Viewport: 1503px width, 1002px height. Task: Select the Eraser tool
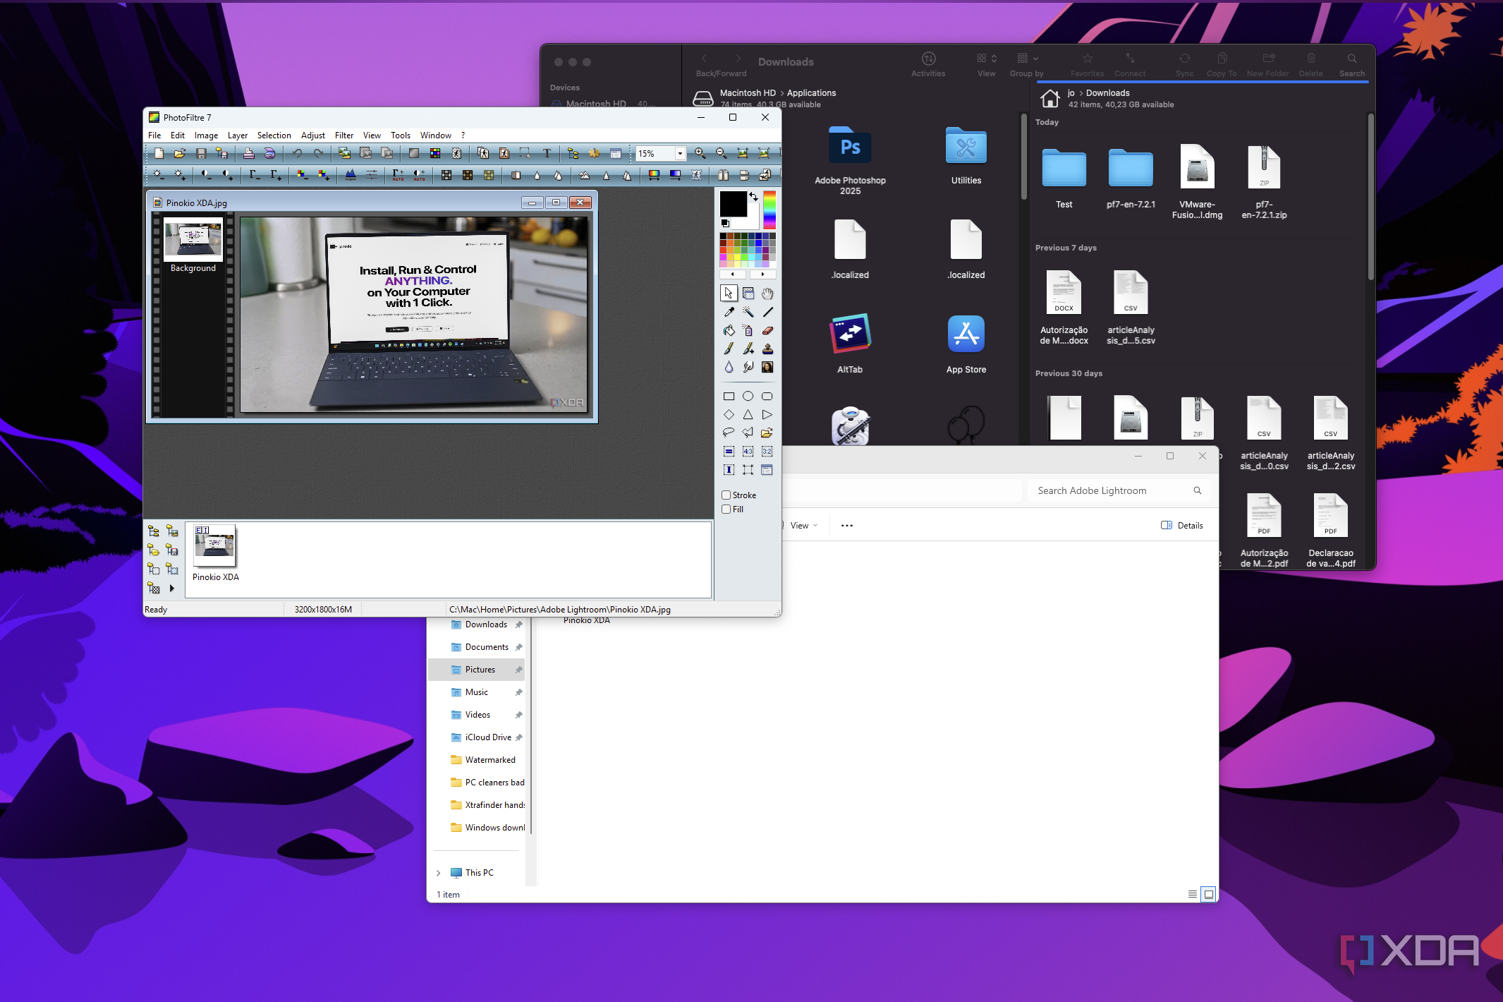[x=767, y=330]
